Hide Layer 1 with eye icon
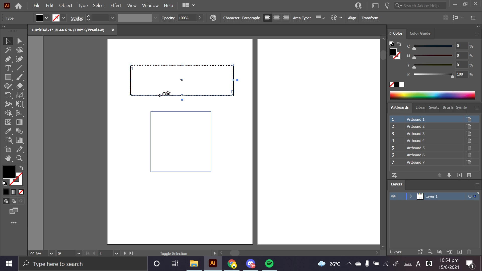 click(393, 196)
